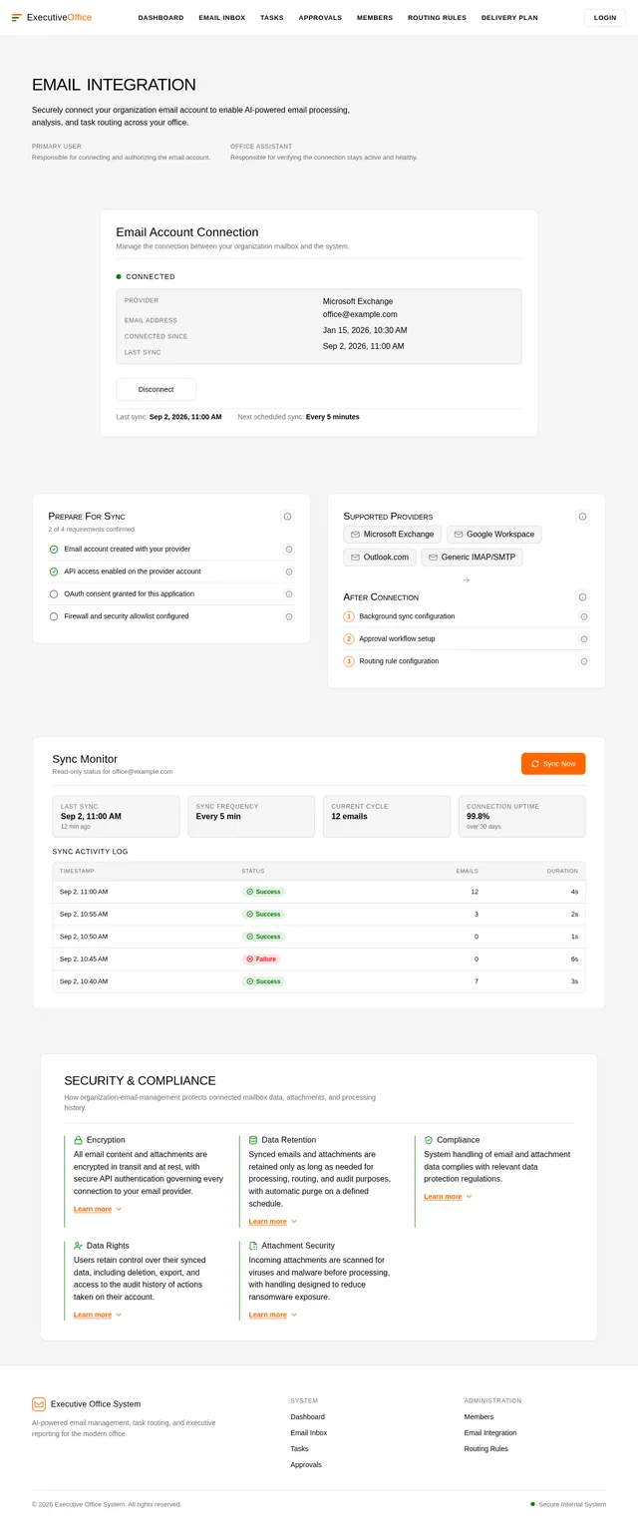Open Members in the top navigation

[375, 18]
